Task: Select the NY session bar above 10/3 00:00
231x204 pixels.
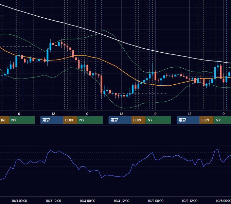Action: pyautogui.click(x=22, y=120)
